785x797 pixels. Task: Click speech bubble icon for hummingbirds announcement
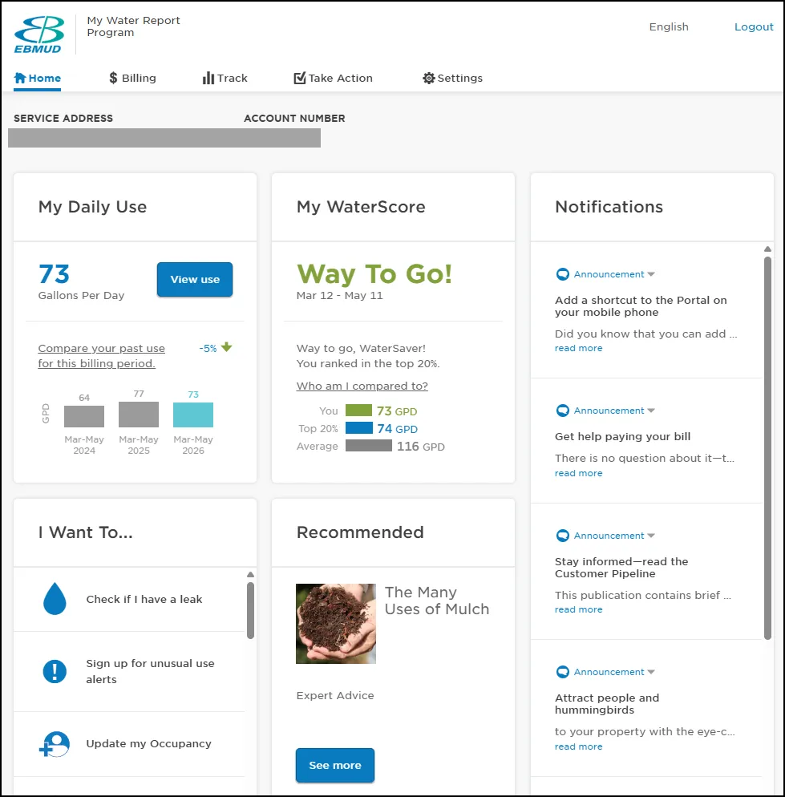coord(562,671)
